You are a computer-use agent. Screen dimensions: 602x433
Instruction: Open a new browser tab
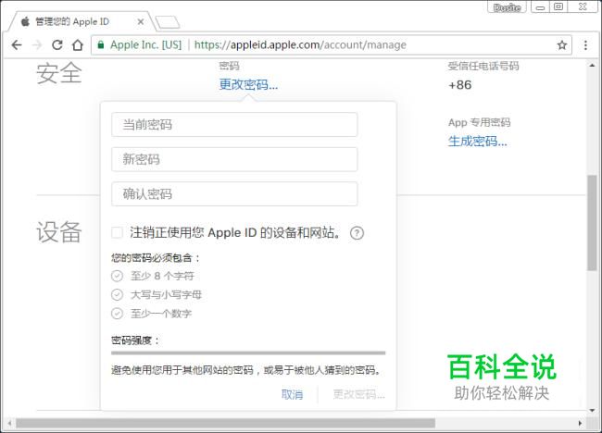[x=168, y=22]
